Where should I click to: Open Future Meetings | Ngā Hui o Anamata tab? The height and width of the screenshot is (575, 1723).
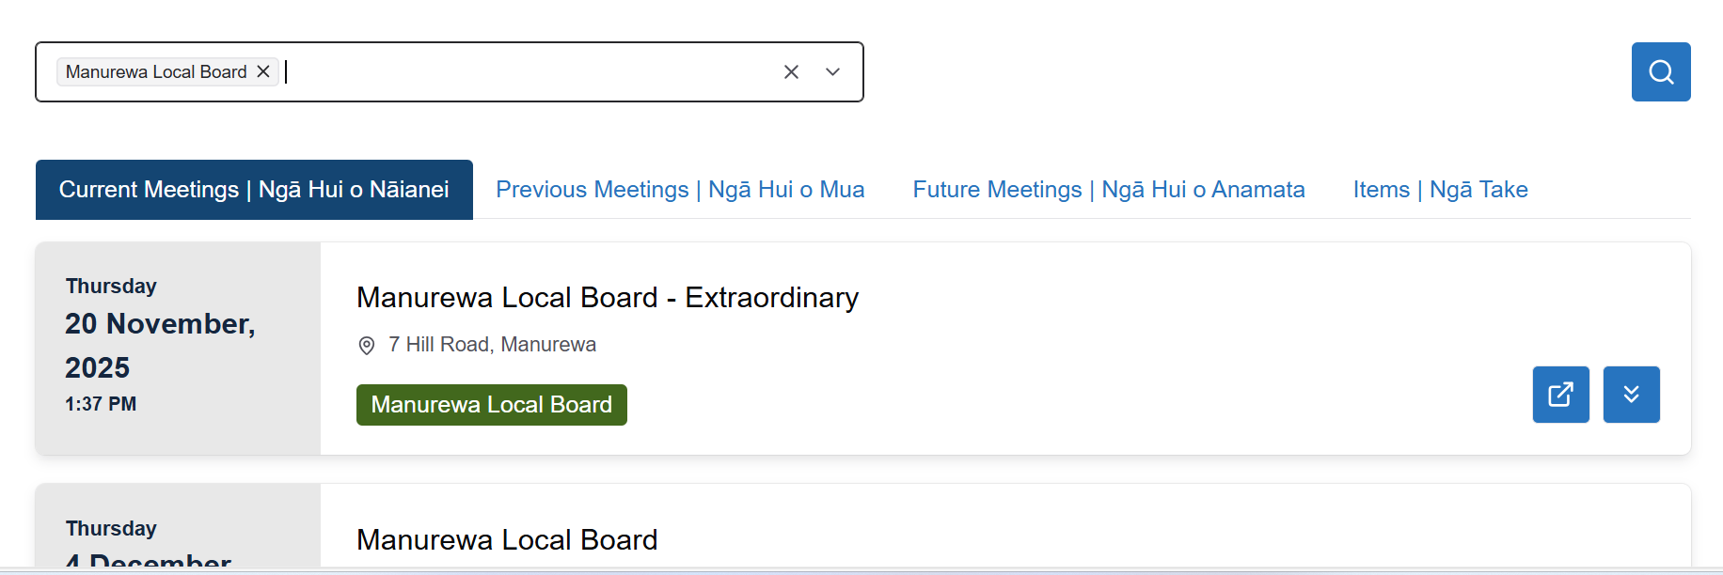click(1108, 189)
